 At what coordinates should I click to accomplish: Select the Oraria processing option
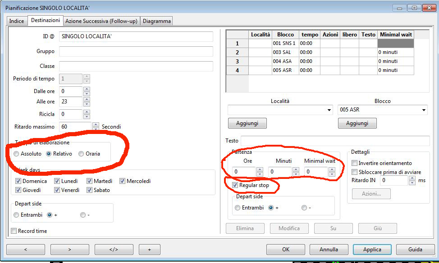pos(81,154)
